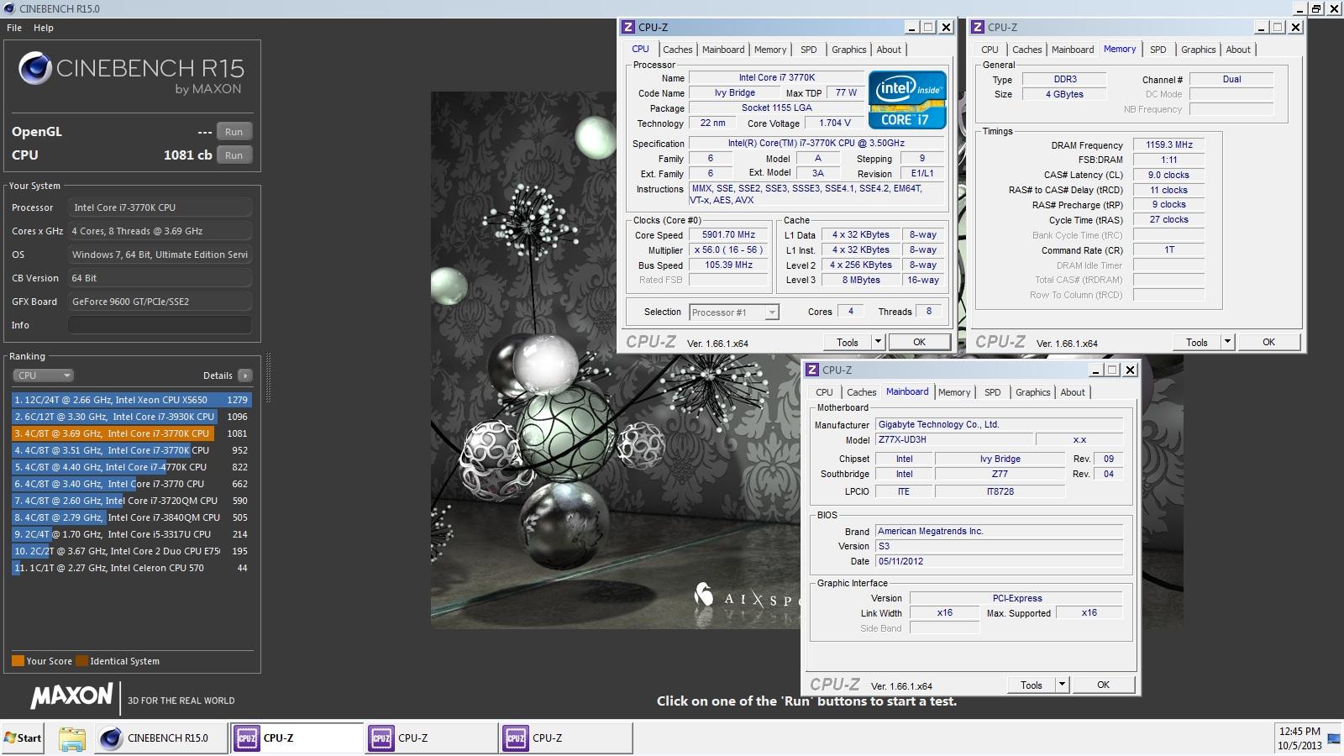This screenshot has height=756, width=1344.
Task: Click the Cinebench R15.0 taskbar button
Action: tap(160, 738)
